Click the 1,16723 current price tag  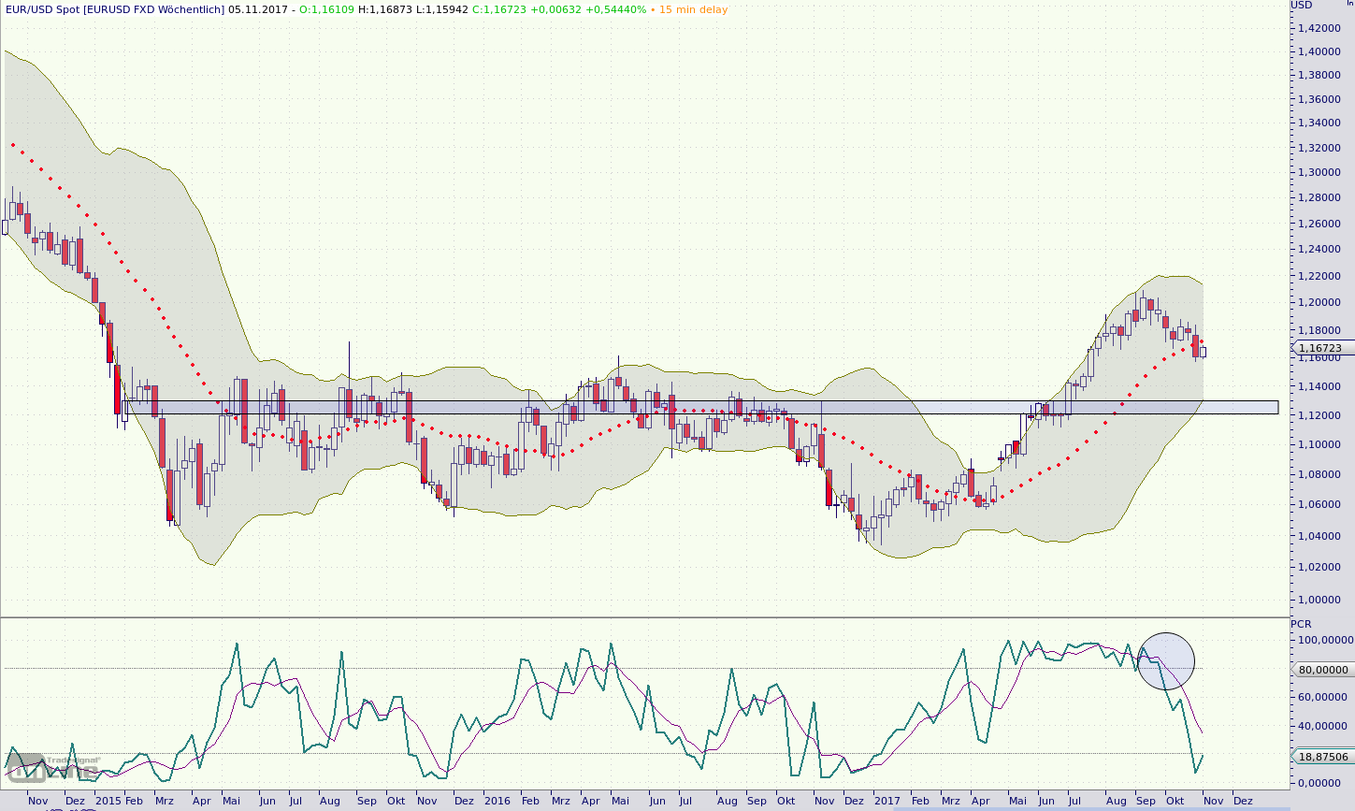1319,348
